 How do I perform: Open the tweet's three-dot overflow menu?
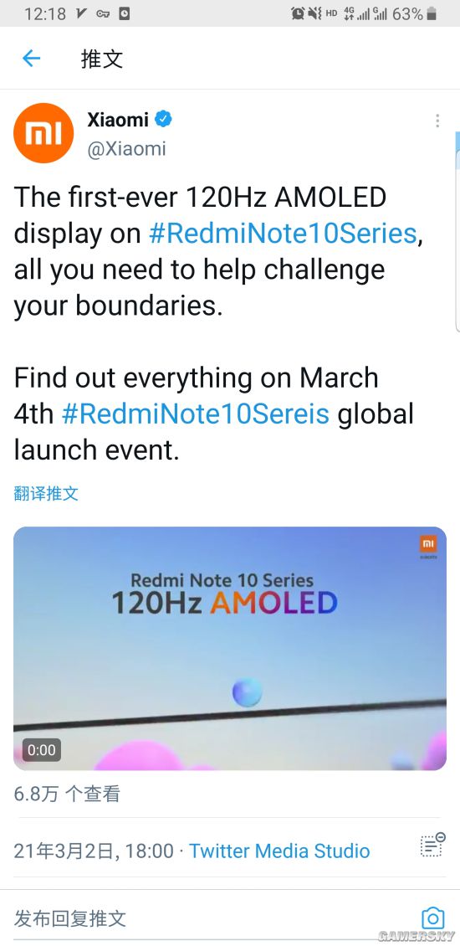click(437, 121)
